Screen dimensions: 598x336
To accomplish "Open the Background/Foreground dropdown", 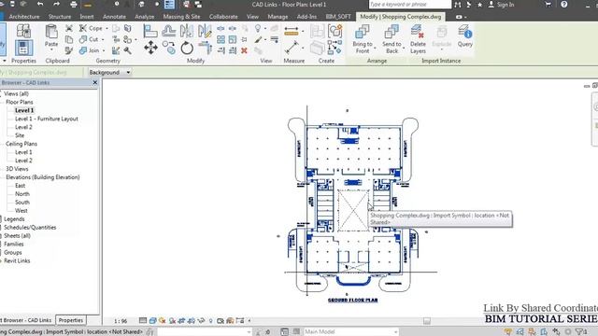I will (x=110, y=73).
